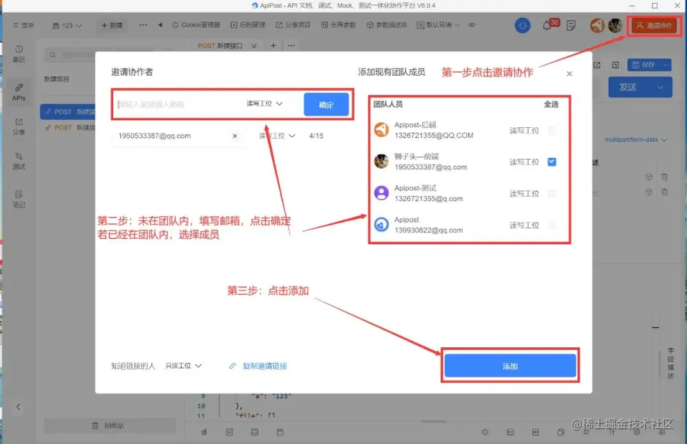
Task: Open the 笔记 notes panel icon
Action: (18, 196)
